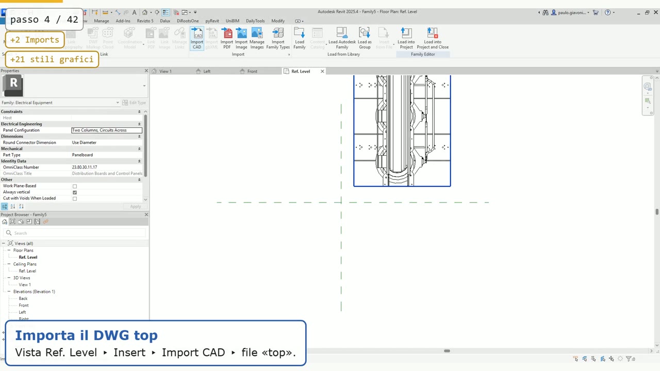Collapse the Elevations (Elevation 1) node
Viewport: 660px width, 371px height.
pyautogui.click(x=9, y=292)
